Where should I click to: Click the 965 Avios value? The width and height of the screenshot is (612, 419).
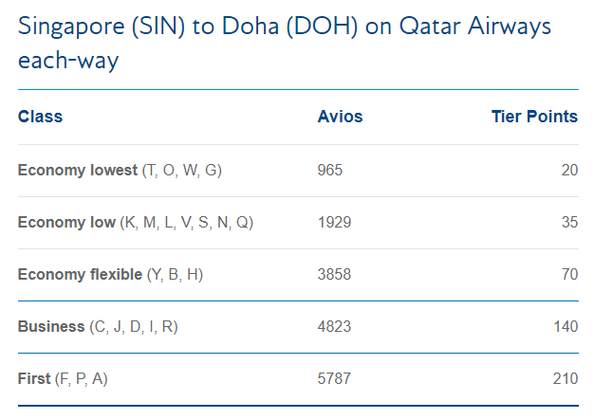[x=330, y=171]
